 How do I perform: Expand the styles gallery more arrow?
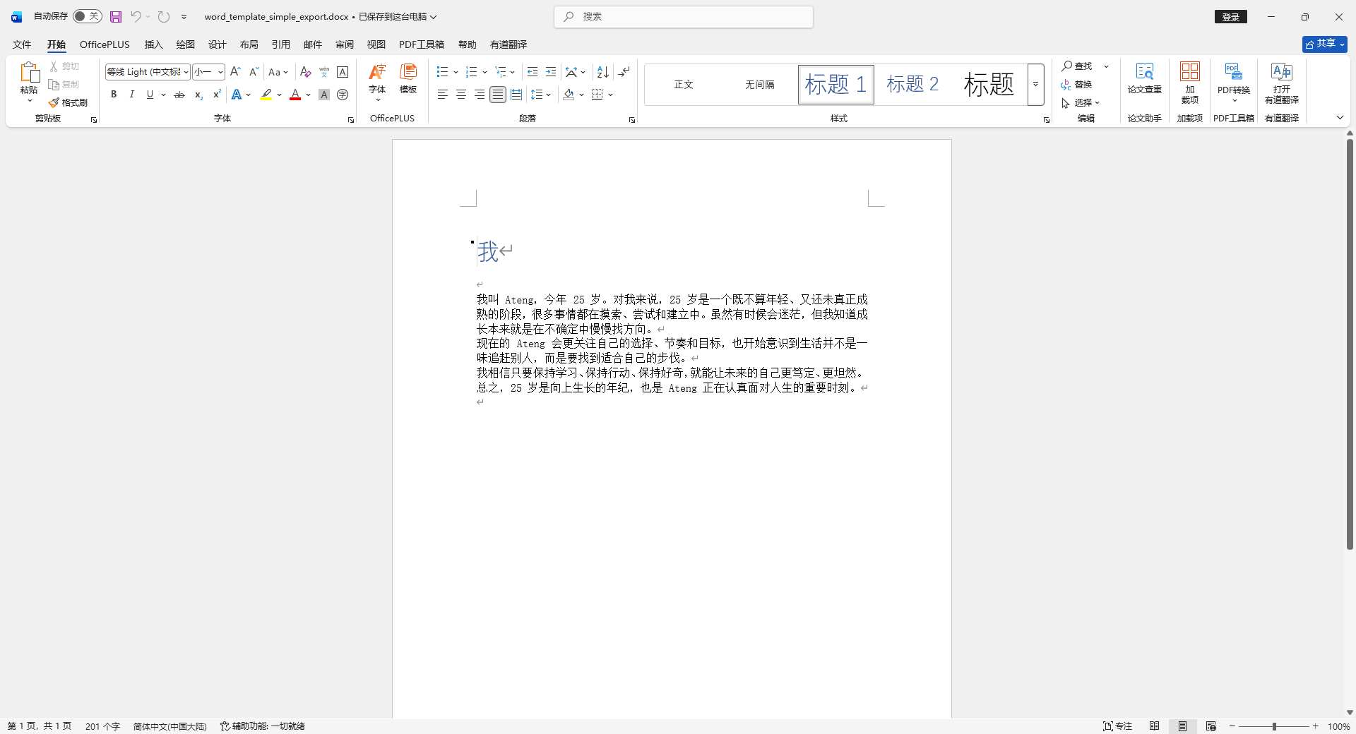click(1035, 85)
